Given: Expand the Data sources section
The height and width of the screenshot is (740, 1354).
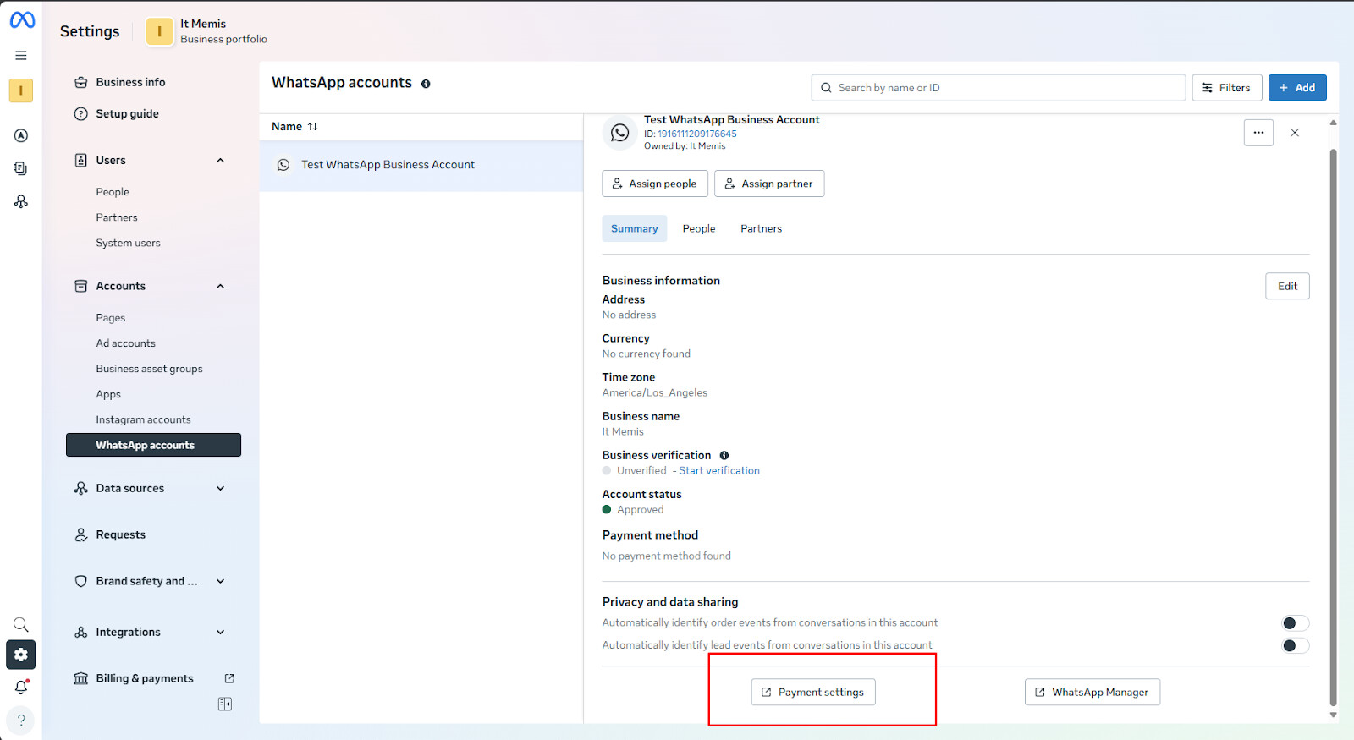Looking at the screenshot, I should (221, 489).
